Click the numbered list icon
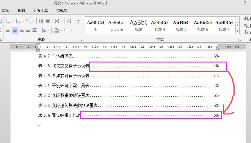Image resolution: width=251 pixels, height=143 pixels. pos(18,21)
